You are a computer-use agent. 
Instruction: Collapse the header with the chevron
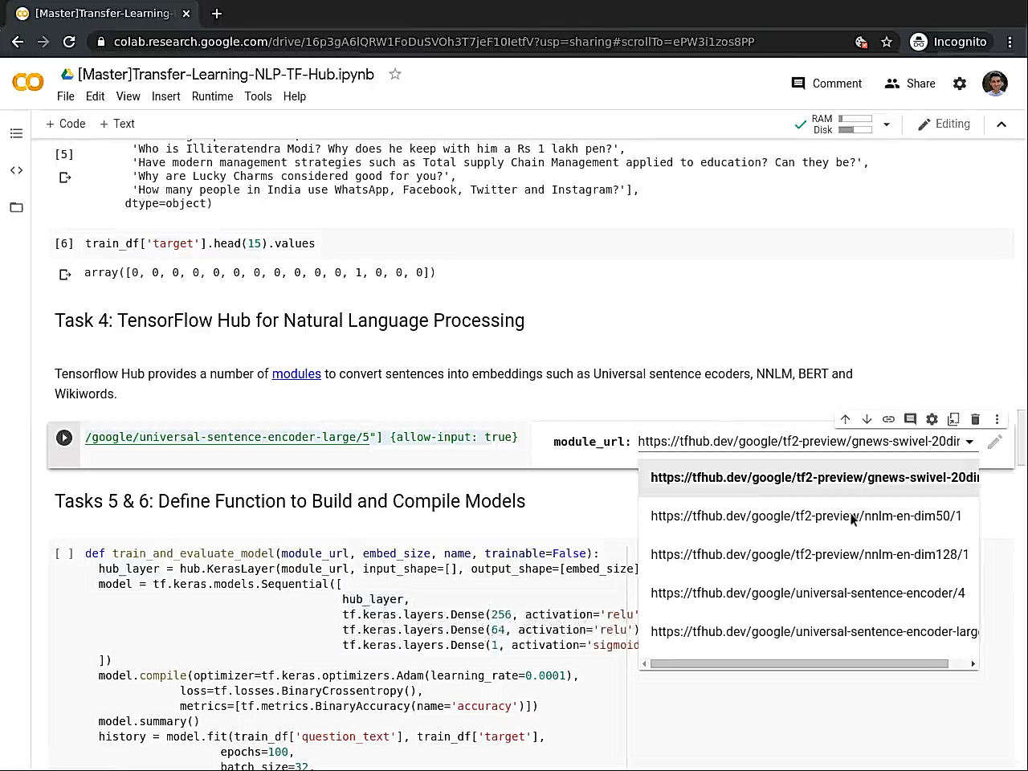point(1001,124)
